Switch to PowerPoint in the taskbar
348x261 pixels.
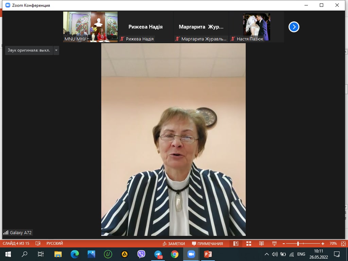point(208,254)
